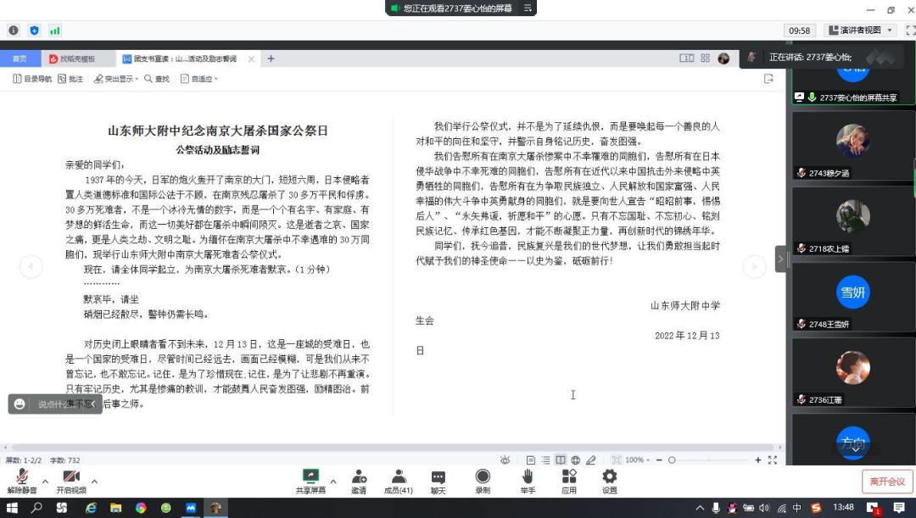Open the 应用 apps panel
This screenshot has width=916, height=518.
point(569,479)
